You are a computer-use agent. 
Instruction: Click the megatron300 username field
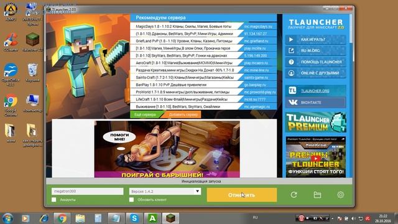tap(87, 191)
